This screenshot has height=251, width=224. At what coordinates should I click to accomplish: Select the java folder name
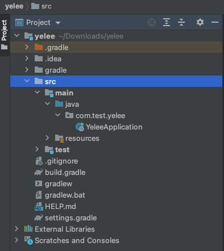click(72, 104)
